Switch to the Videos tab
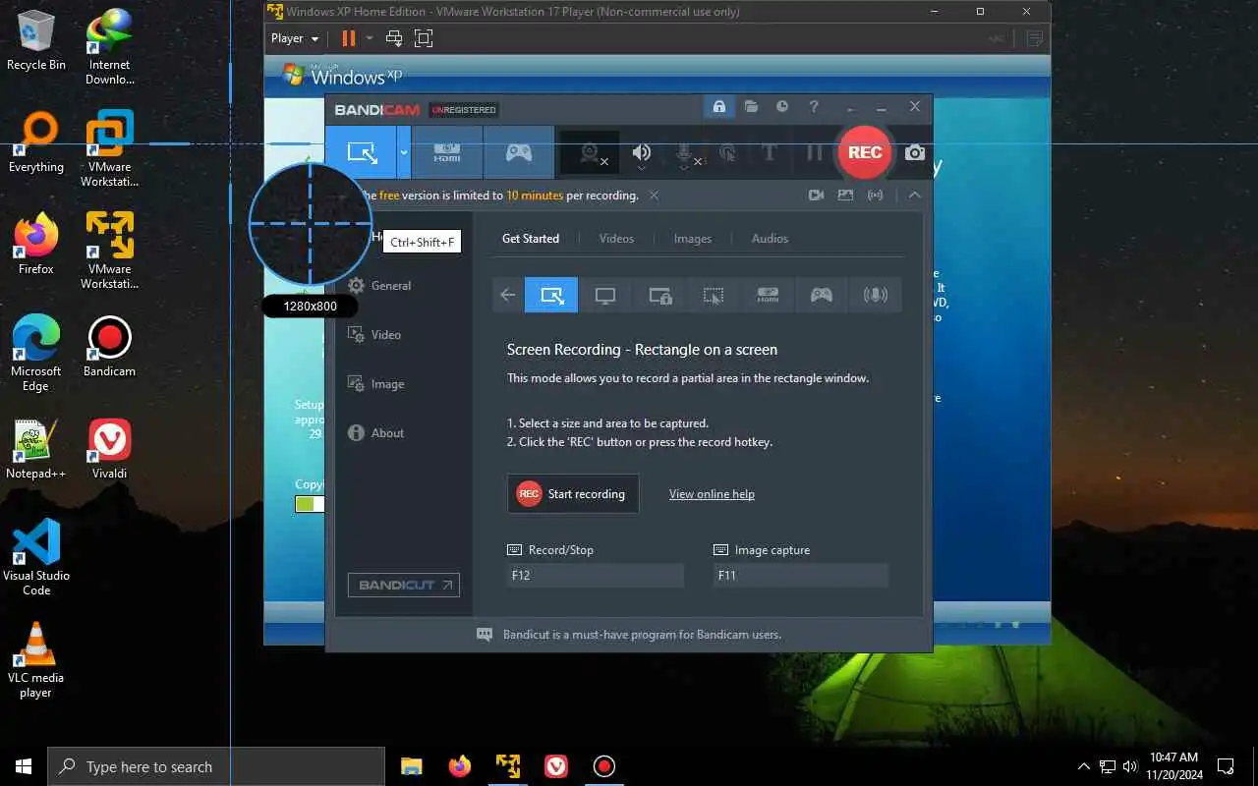Viewport: 1258px width, 786px height. (x=616, y=239)
